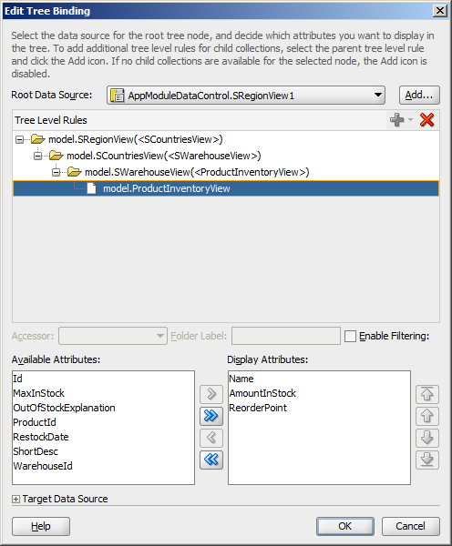The width and height of the screenshot is (452, 546).
Task: Click the OK button
Action: pyautogui.click(x=345, y=526)
